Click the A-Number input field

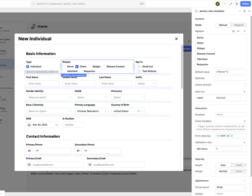coord(73,125)
